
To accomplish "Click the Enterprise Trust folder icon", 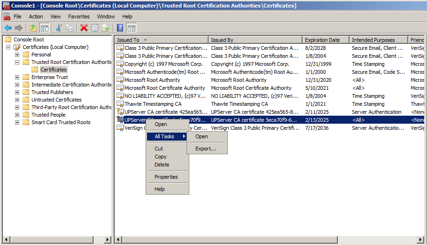I will [x=26, y=77].
